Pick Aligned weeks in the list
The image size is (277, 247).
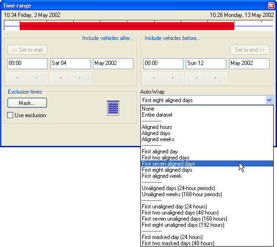pos(207,139)
